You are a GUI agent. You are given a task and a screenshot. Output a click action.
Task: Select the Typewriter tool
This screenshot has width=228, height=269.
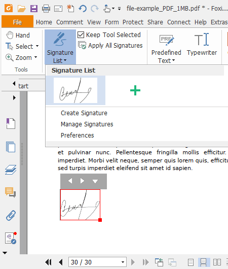click(x=202, y=45)
